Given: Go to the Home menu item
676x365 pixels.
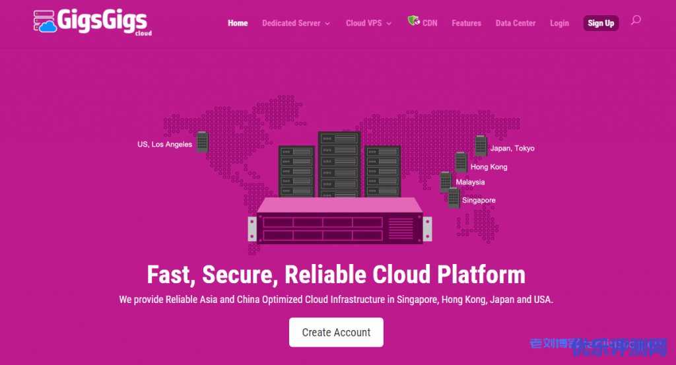Looking at the screenshot, I should point(238,23).
